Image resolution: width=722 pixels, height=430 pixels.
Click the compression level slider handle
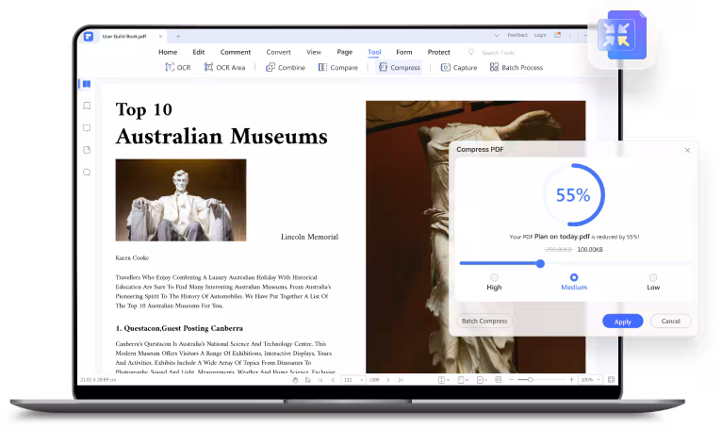tap(541, 264)
